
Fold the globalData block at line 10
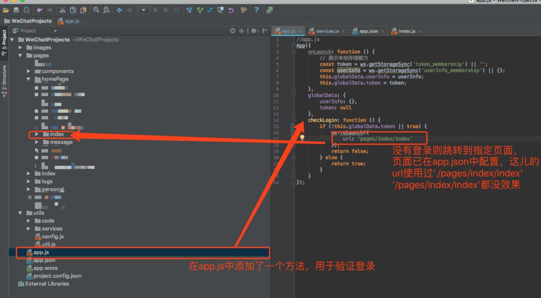pyautogui.click(x=294, y=95)
